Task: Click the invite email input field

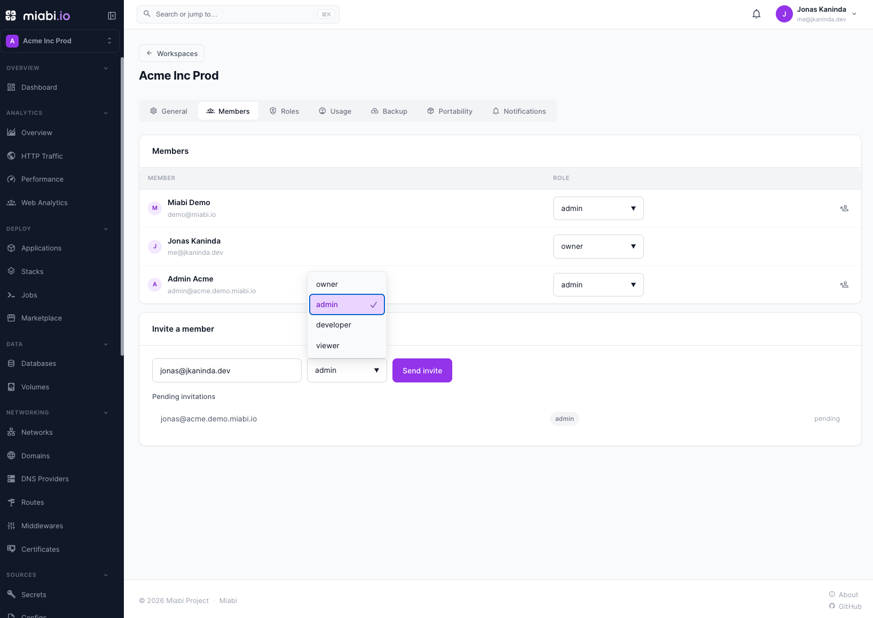Action: coord(226,370)
